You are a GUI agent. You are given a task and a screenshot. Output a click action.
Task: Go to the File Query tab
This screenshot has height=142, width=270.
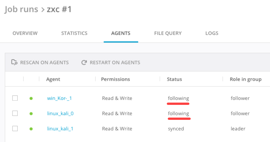[168, 33]
